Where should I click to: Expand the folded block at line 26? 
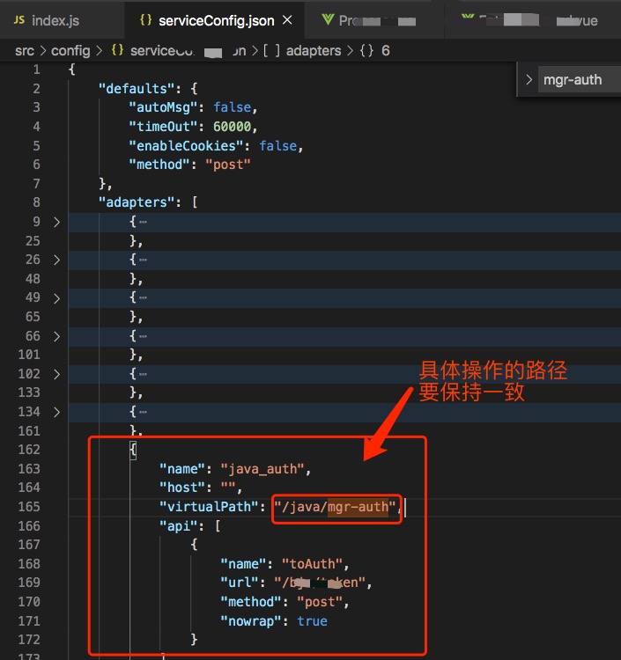tap(57, 260)
